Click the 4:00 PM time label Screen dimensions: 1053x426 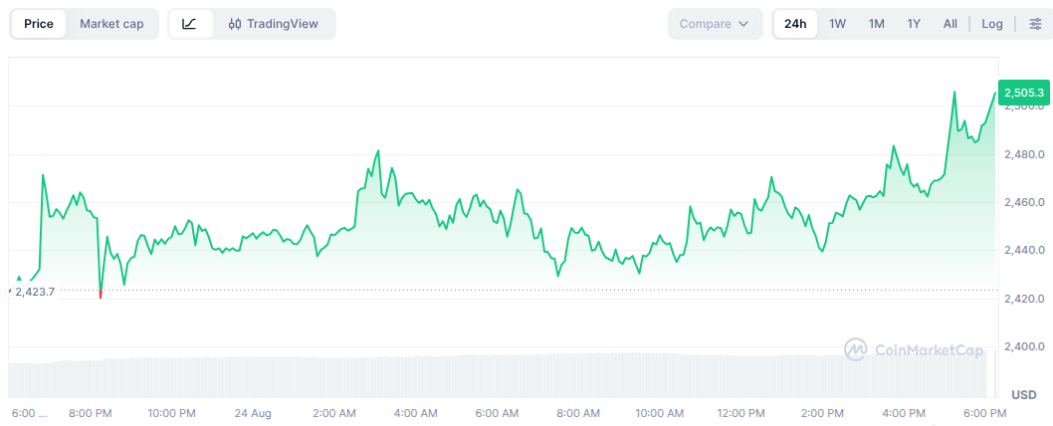point(903,412)
